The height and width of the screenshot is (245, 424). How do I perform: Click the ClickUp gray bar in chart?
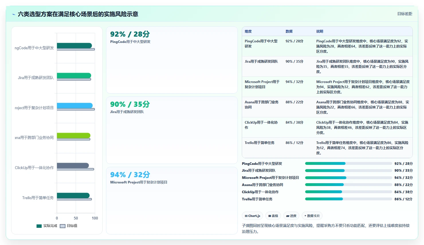pos(73,166)
